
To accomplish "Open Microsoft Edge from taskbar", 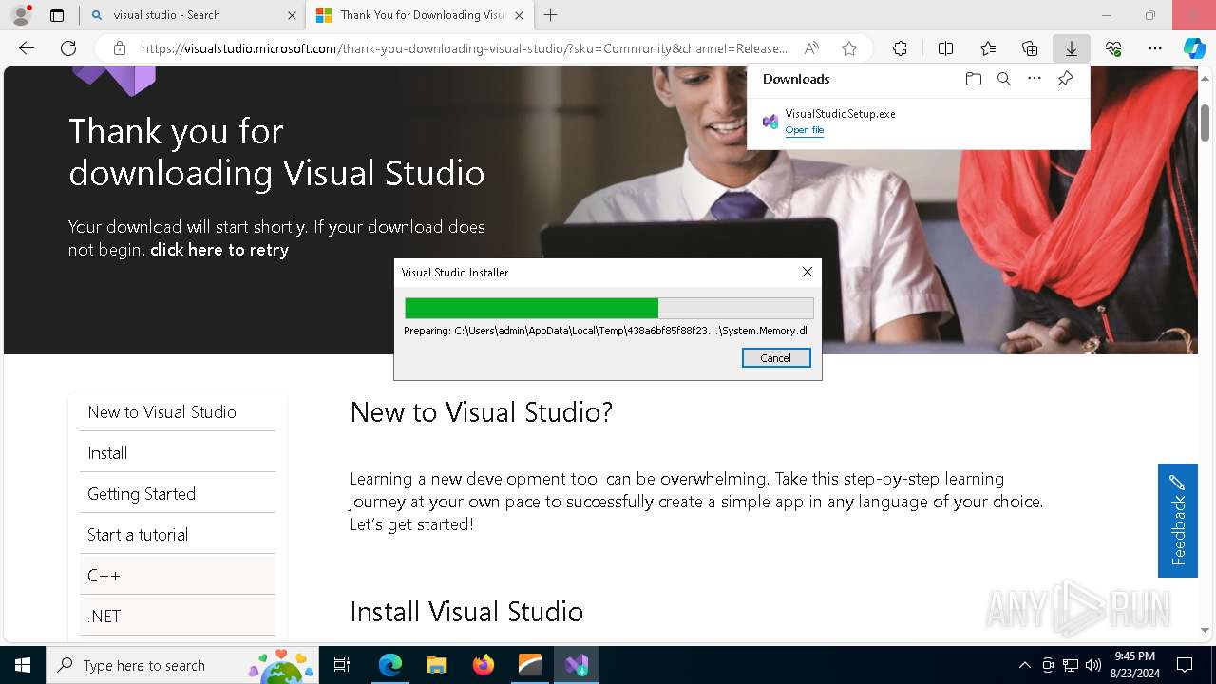I will point(390,665).
